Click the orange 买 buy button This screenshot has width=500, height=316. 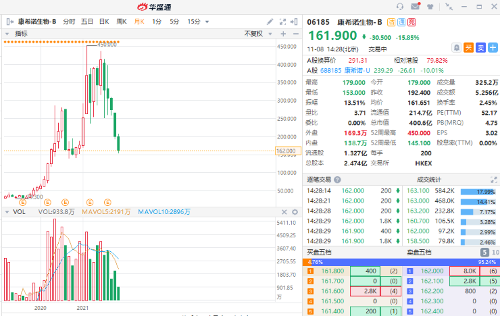click(469, 48)
